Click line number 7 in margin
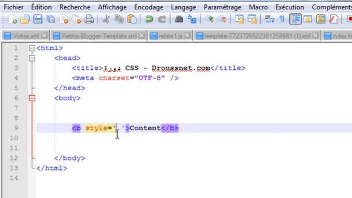352x198 pixels. 16,108
